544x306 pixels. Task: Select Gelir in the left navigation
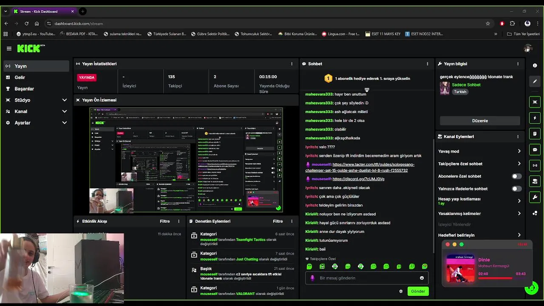click(36, 77)
